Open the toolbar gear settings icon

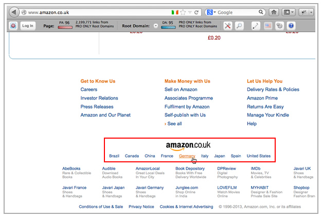(279, 25)
